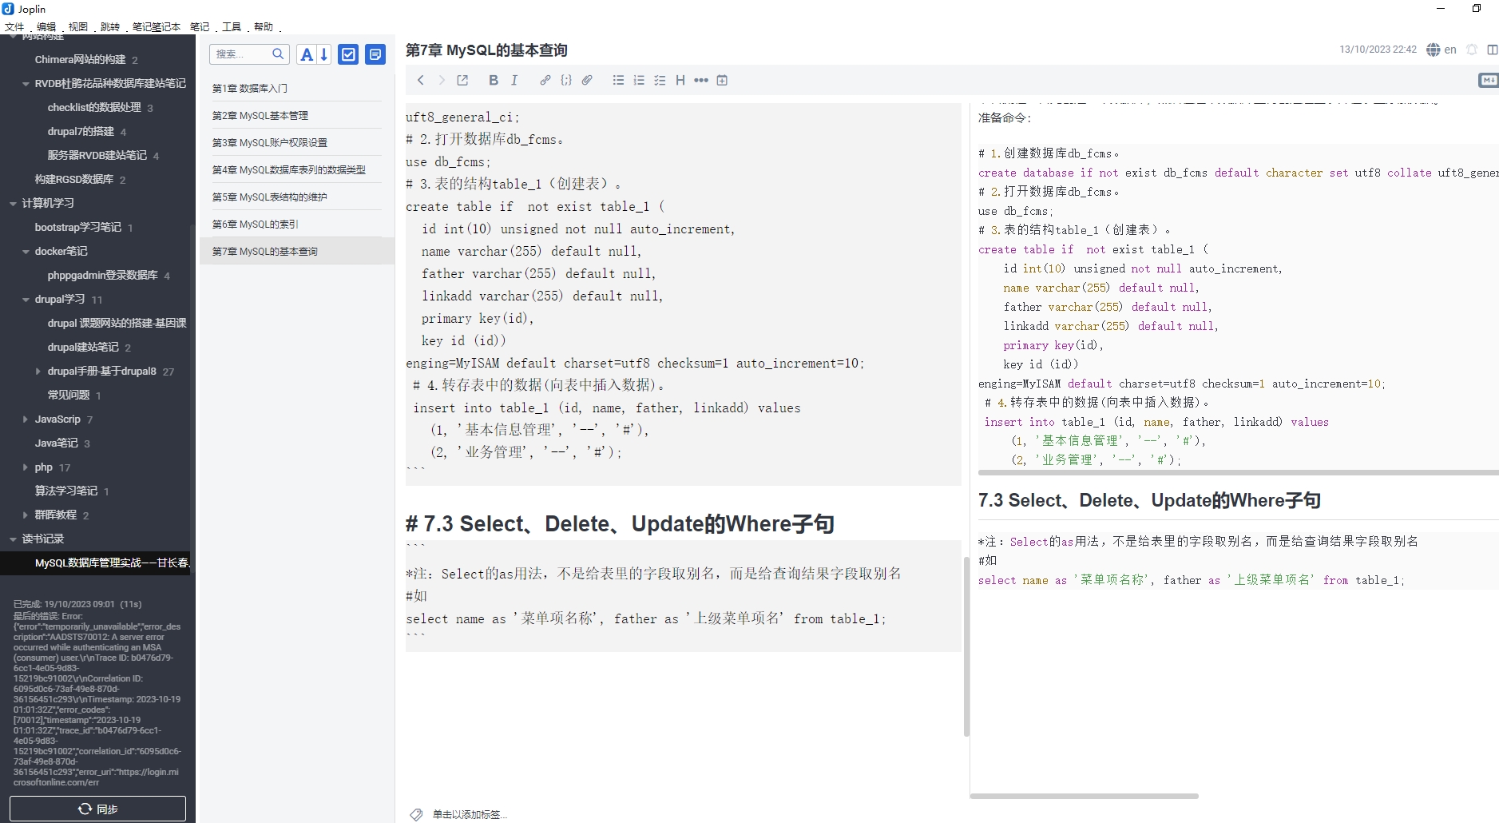Toggle Markdown / rich text editor
The height and width of the screenshot is (823, 1499).
pyautogui.click(x=1488, y=80)
